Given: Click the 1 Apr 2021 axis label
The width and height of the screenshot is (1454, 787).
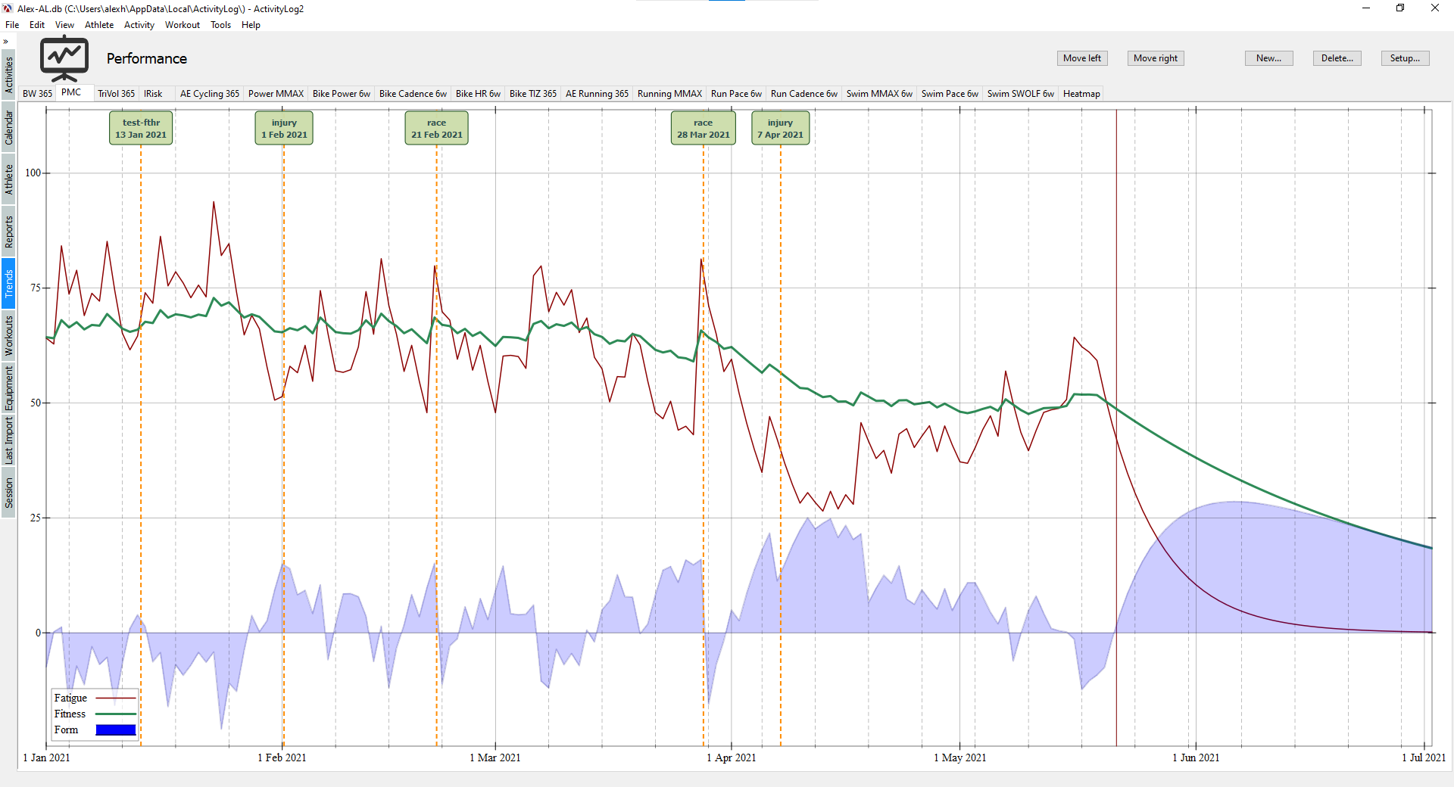Looking at the screenshot, I should click(x=732, y=757).
